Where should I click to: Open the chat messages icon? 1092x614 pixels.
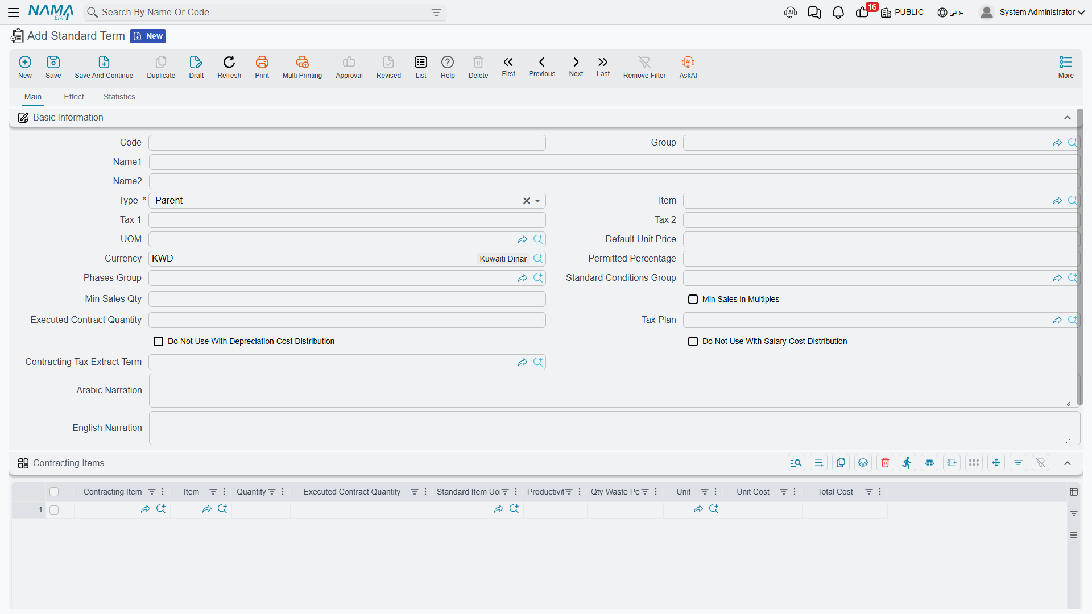pos(814,13)
